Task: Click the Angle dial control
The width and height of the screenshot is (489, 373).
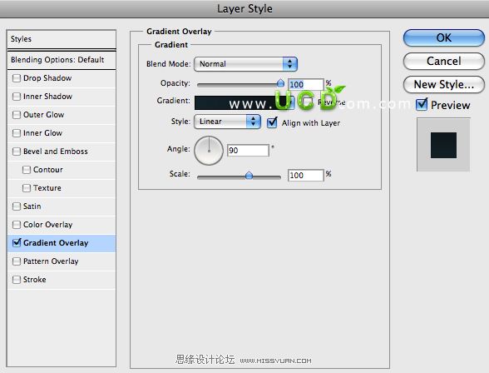Action: tap(209, 150)
